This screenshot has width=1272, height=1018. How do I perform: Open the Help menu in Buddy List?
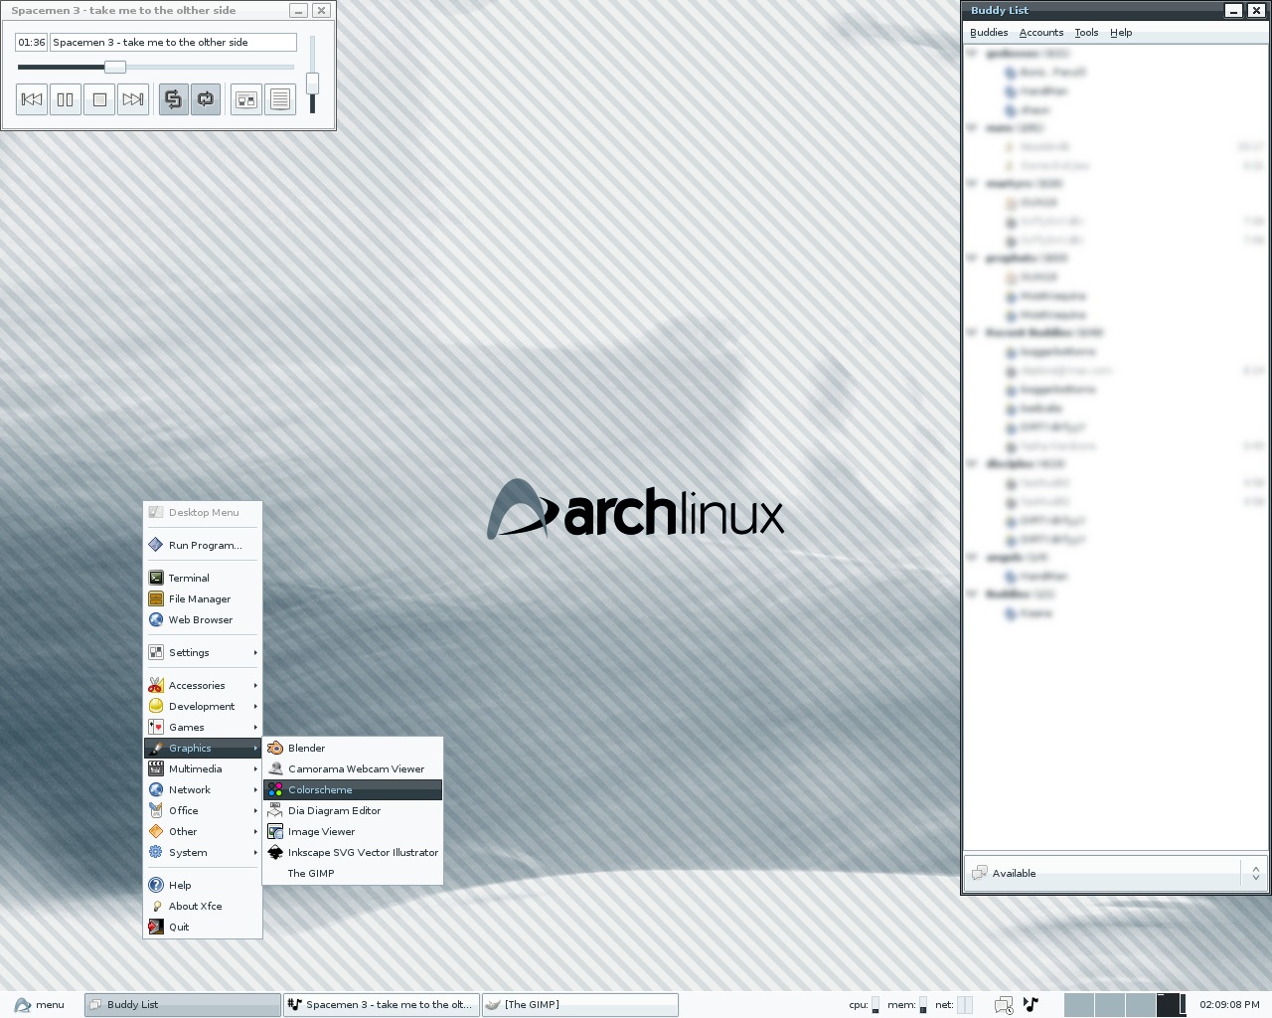[x=1121, y=33]
